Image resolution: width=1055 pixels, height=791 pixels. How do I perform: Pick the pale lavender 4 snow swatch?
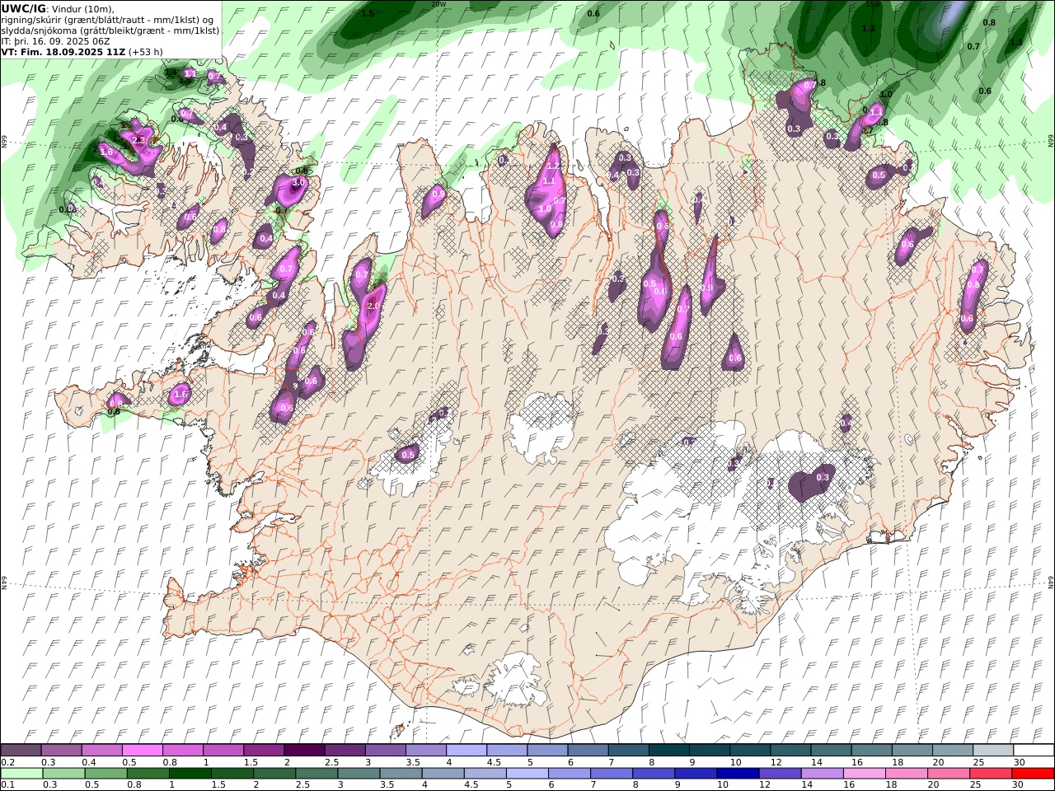[x=466, y=750]
